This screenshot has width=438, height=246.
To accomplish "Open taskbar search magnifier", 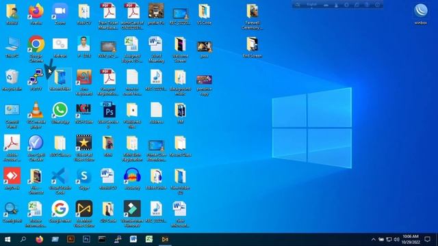I will tap(23, 239).
